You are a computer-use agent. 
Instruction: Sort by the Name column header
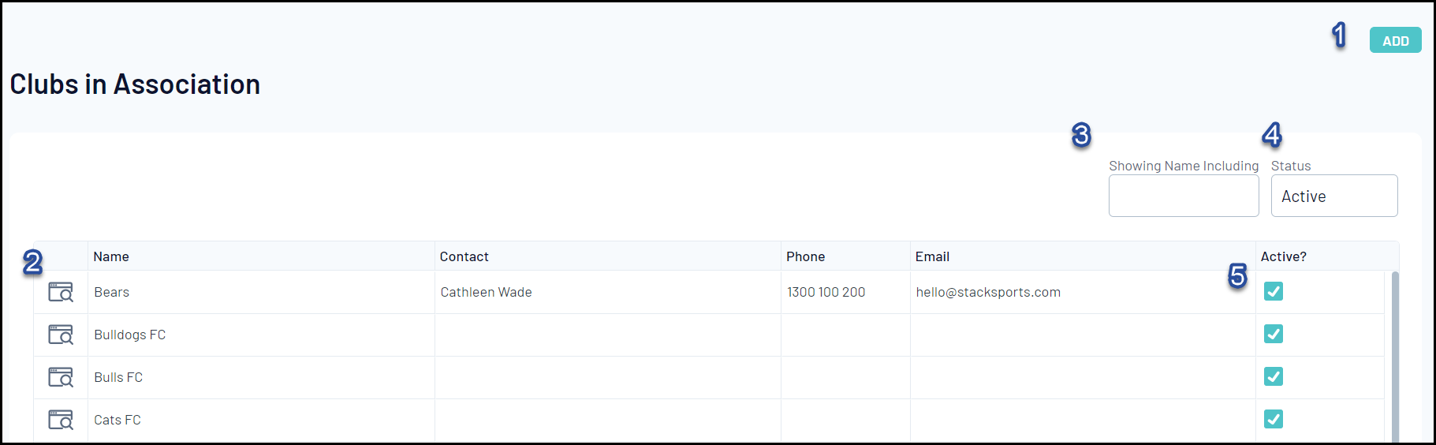pos(111,256)
